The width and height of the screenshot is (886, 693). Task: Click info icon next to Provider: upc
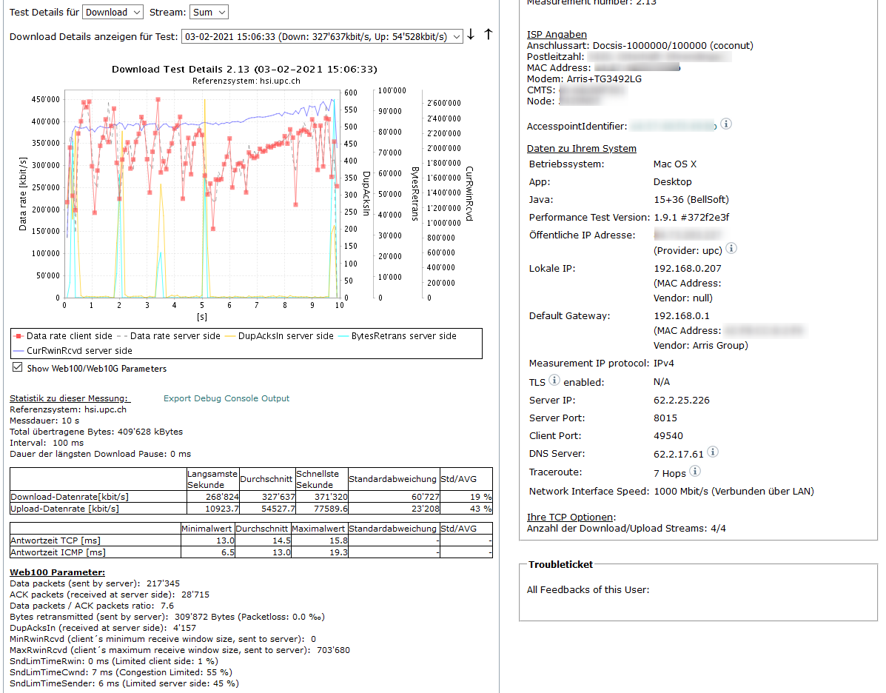pyautogui.click(x=731, y=249)
